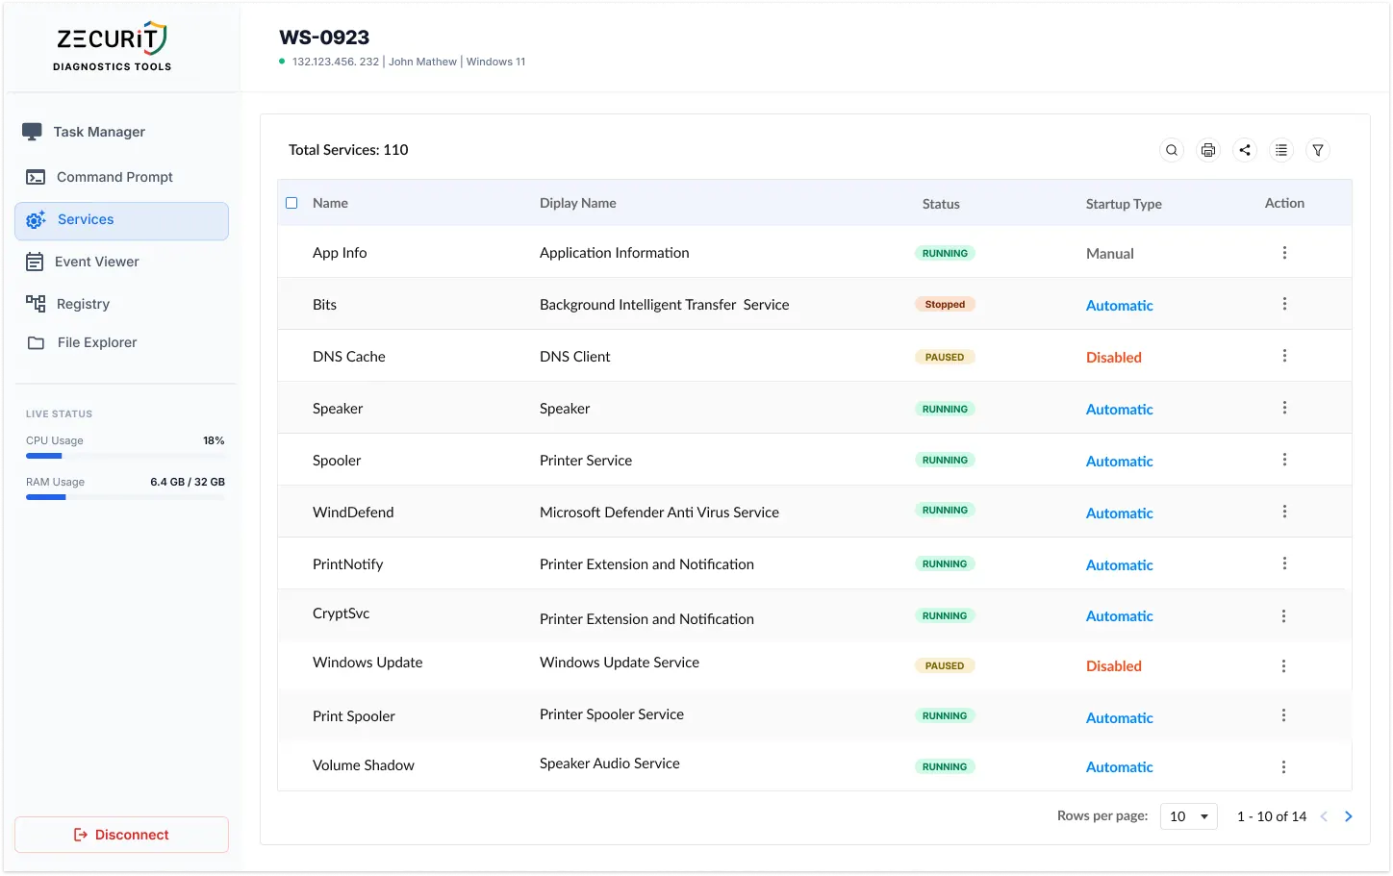Open the search icon in Services toolbar
The width and height of the screenshot is (1393, 876).
click(1171, 150)
